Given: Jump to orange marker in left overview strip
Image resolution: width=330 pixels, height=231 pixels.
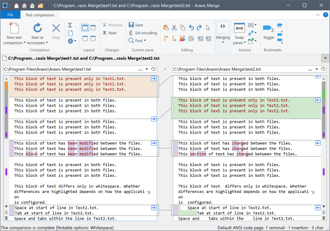Looking at the screenshot, I should point(6,86).
